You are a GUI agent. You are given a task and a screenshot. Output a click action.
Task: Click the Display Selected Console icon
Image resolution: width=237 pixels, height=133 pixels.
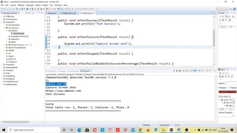click(x=201, y=71)
